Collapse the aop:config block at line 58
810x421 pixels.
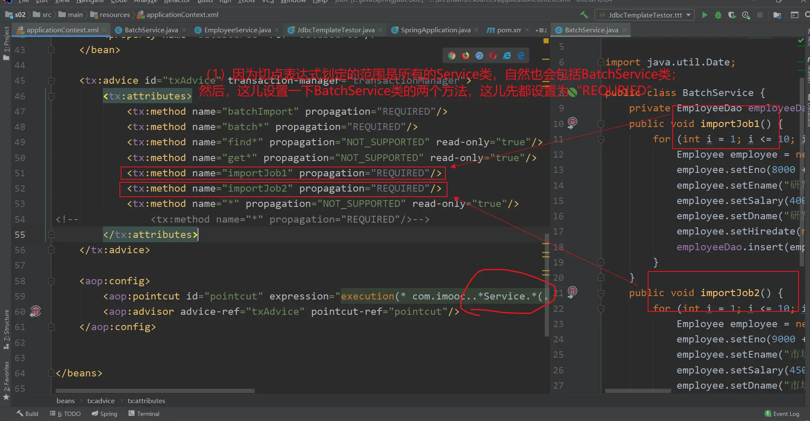pos(51,281)
